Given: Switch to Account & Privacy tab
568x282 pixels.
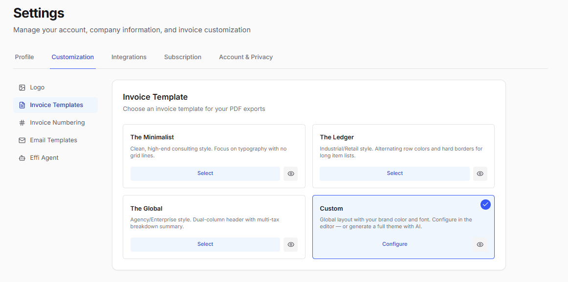Looking at the screenshot, I should 246,57.
